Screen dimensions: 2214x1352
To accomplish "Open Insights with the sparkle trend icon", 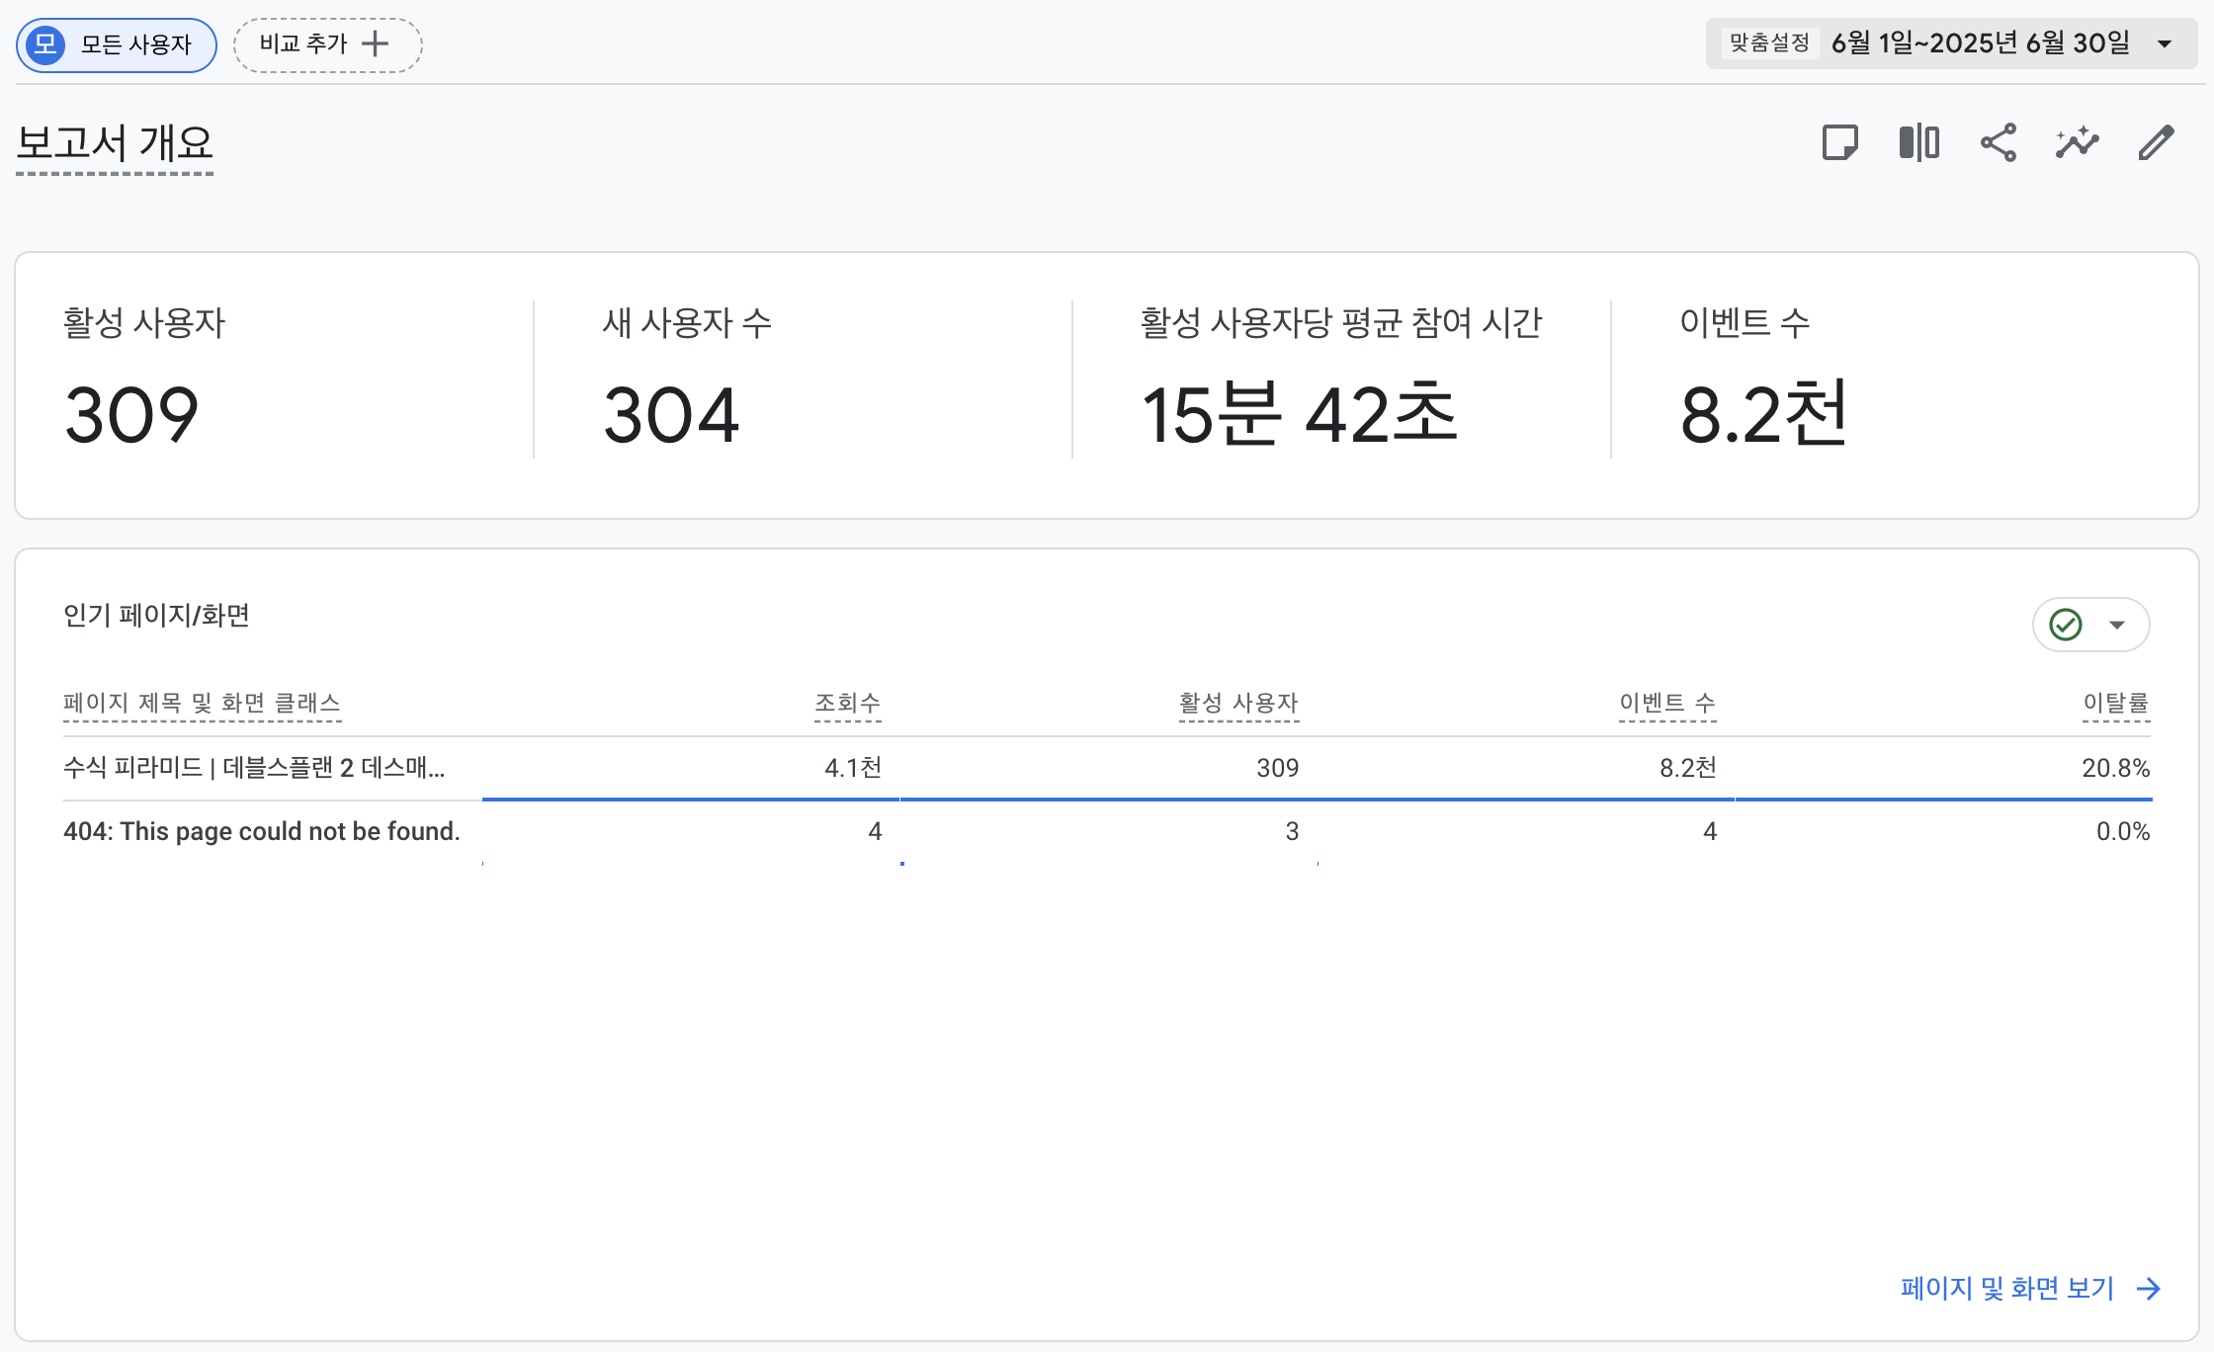I will [2077, 142].
